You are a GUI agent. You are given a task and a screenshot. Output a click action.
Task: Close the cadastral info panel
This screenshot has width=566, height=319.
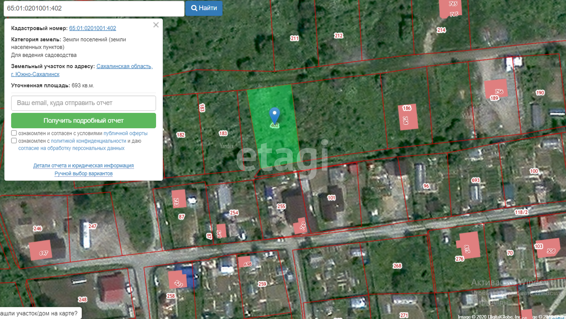coord(156,25)
